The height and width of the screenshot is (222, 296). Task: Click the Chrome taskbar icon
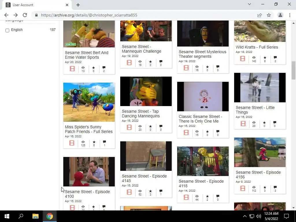(x=50, y=216)
